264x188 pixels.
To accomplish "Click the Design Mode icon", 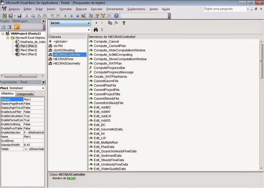I will point(83,16).
